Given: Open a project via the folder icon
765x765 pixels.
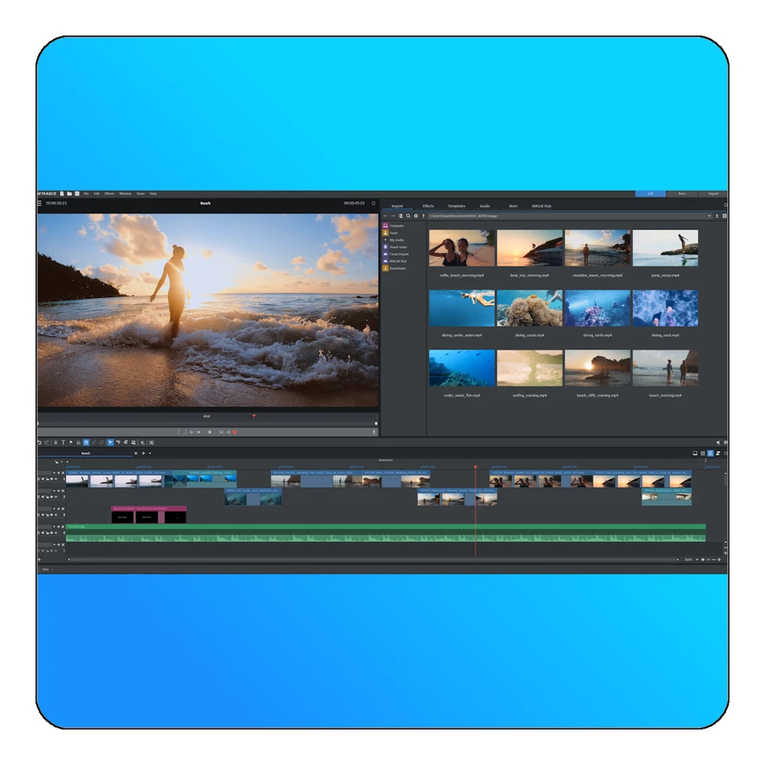Looking at the screenshot, I should tap(69, 194).
